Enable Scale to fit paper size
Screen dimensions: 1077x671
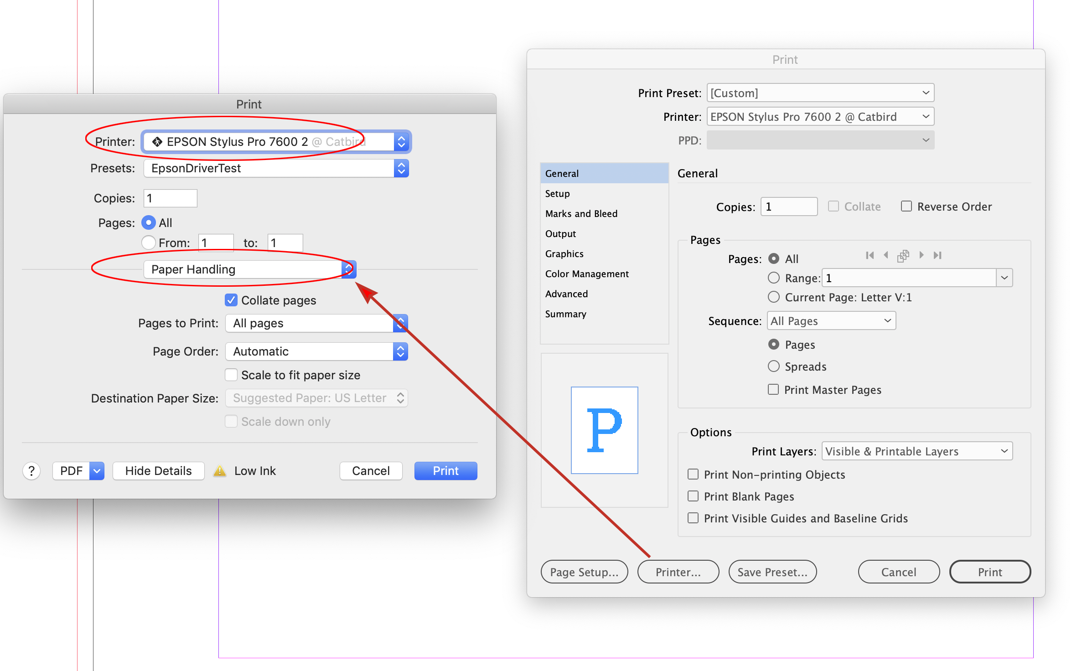click(231, 374)
